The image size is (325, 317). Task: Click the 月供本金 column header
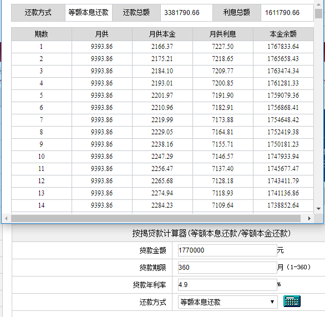click(162, 34)
